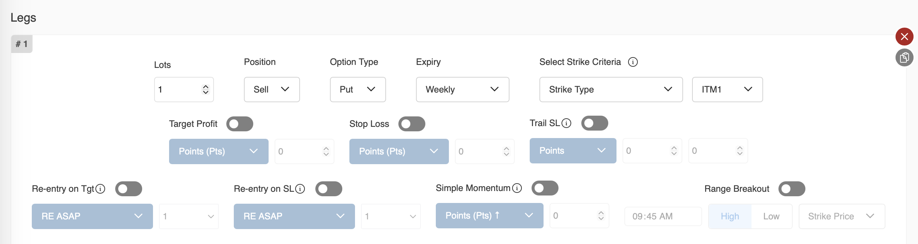
Task: Open Re-entry on SL info icon
Action: (x=300, y=189)
